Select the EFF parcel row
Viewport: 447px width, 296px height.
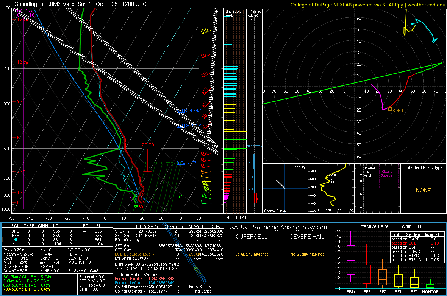pyautogui.click(x=56, y=236)
